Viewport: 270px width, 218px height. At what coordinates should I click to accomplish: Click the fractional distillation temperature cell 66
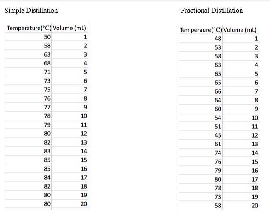pos(201,91)
